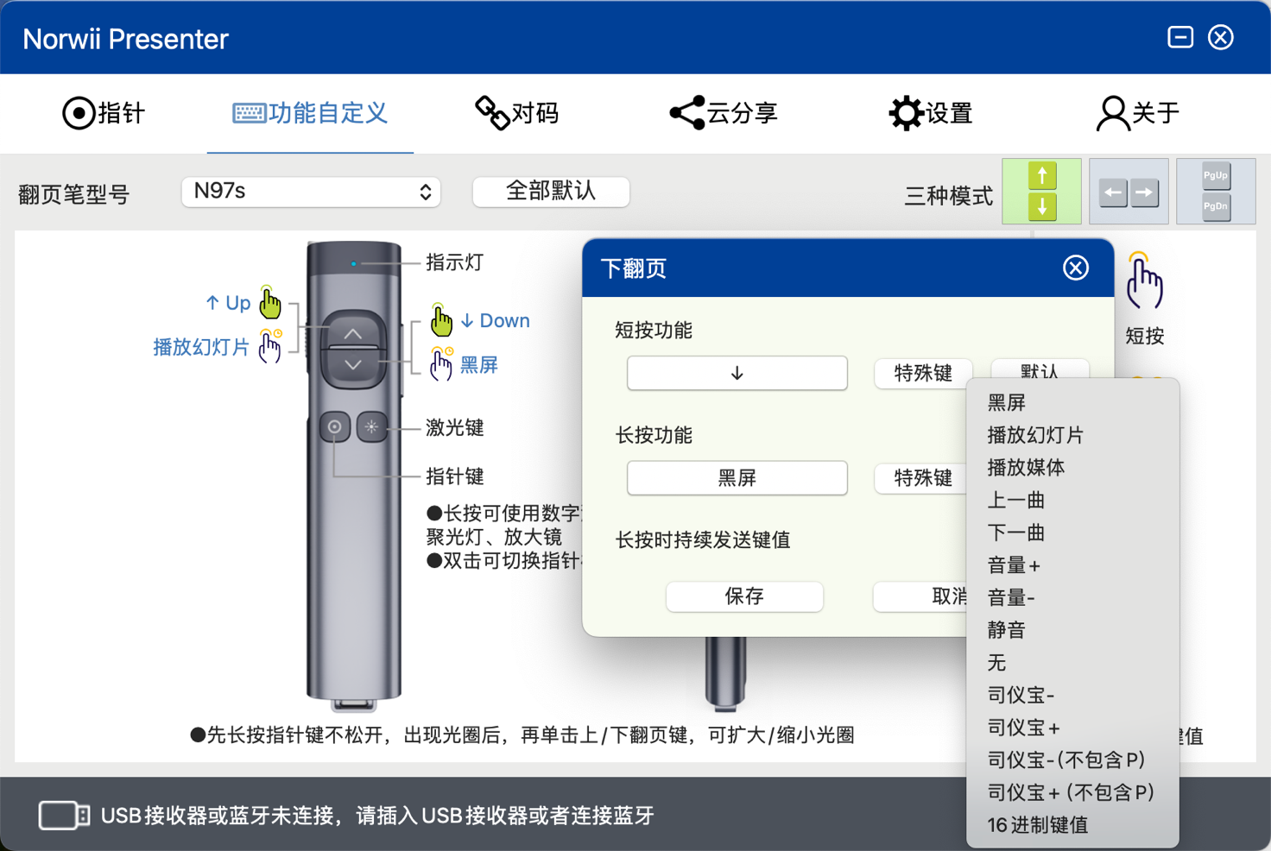The height and width of the screenshot is (851, 1271).
Task: Click the up page button on the presenter image
Action: (x=353, y=330)
